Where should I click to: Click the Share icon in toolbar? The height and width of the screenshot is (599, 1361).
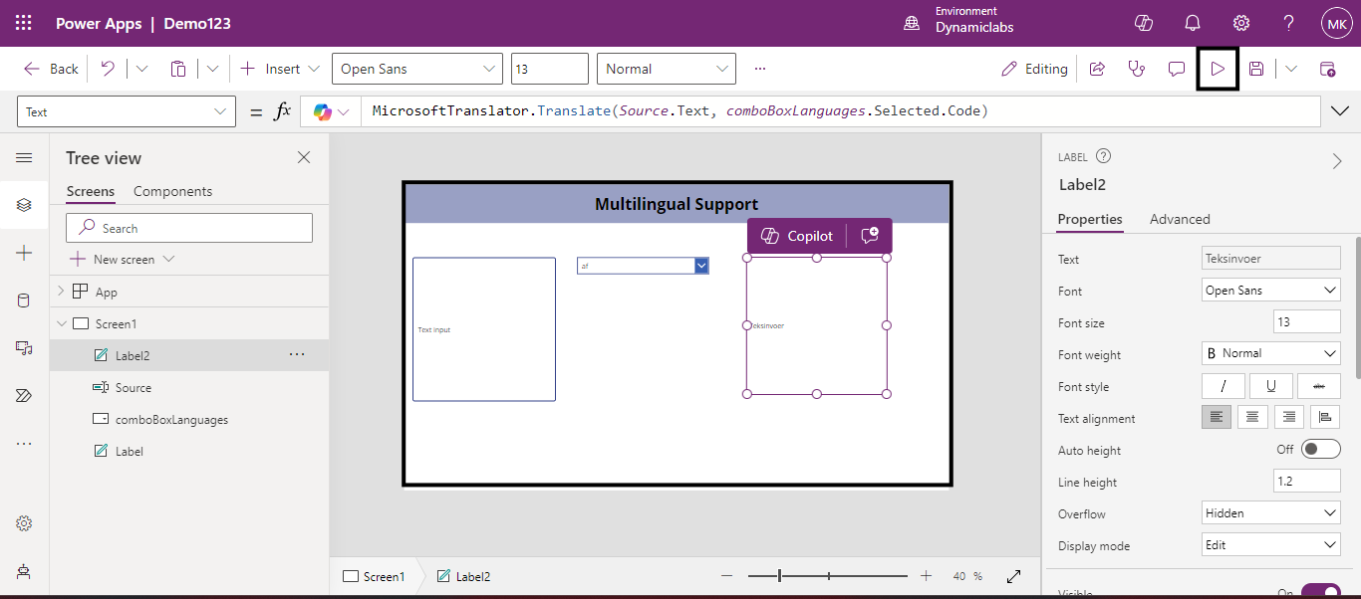pyautogui.click(x=1097, y=69)
